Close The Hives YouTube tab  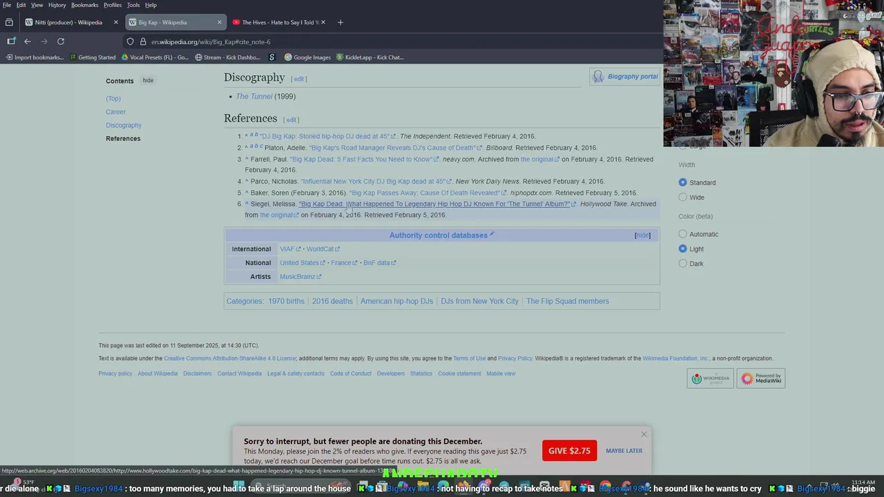click(x=323, y=22)
